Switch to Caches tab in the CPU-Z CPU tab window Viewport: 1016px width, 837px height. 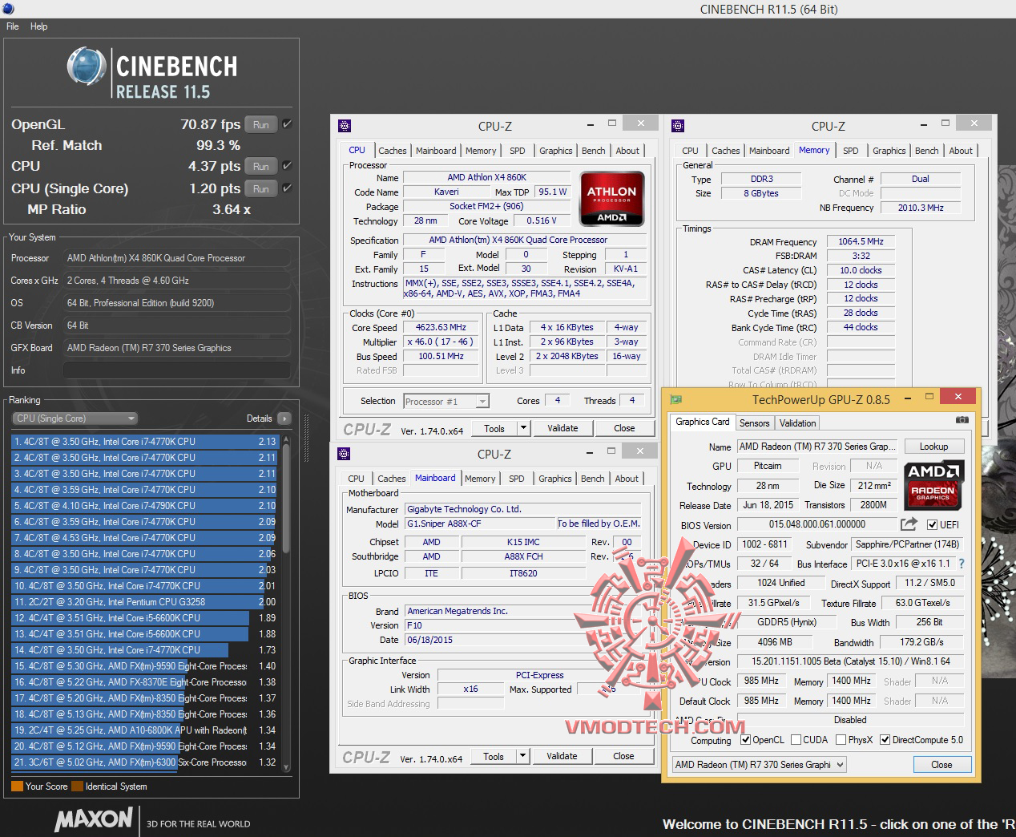pyautogui.click(x=393, y=151)
